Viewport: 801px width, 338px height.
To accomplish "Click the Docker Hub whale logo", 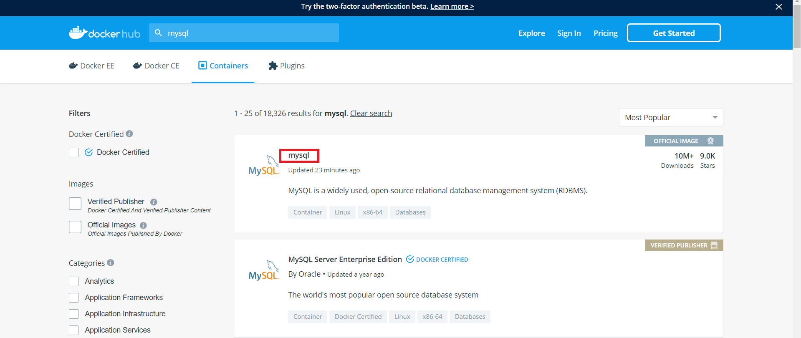I will click(104, 33).
